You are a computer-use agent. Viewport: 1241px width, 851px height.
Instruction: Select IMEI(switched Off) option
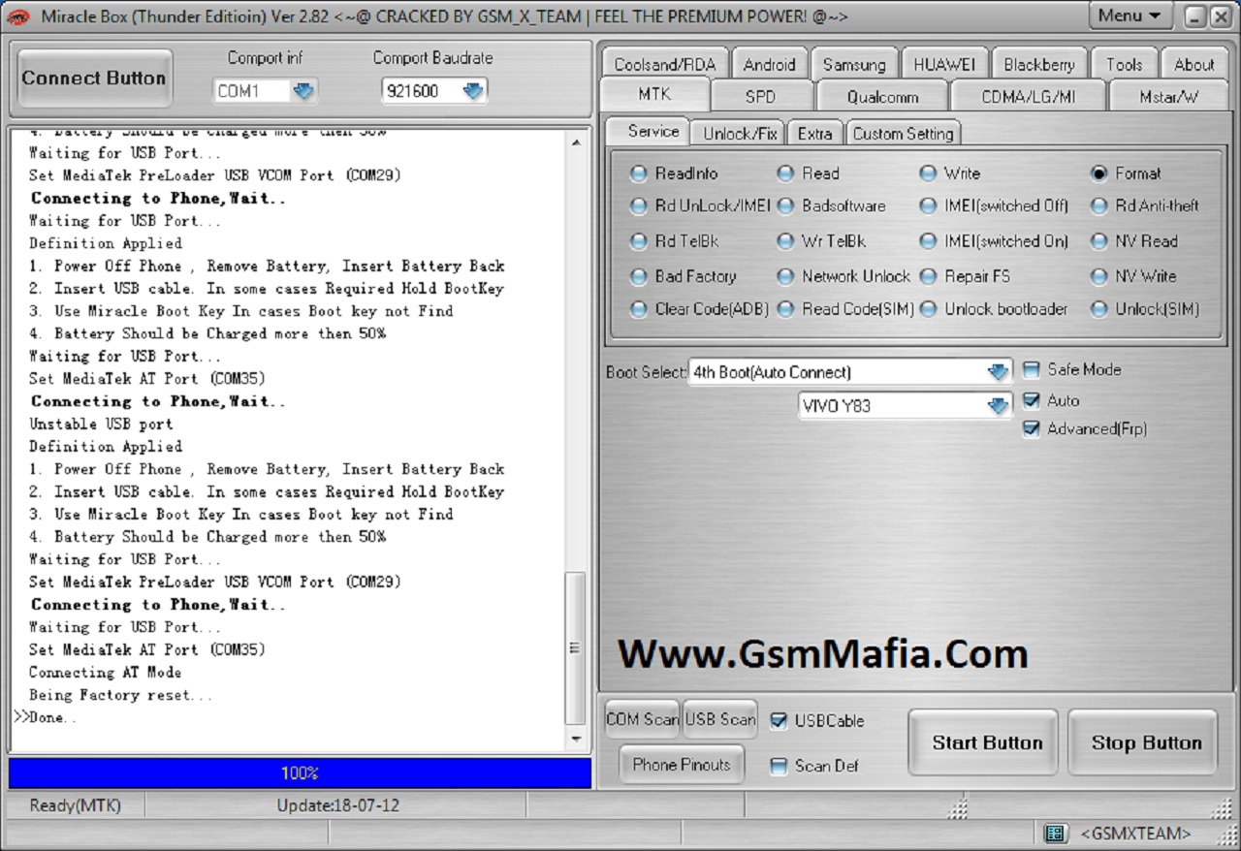(995, 205)
